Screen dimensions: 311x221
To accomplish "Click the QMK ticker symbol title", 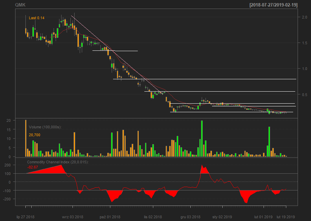I will 20,5.
